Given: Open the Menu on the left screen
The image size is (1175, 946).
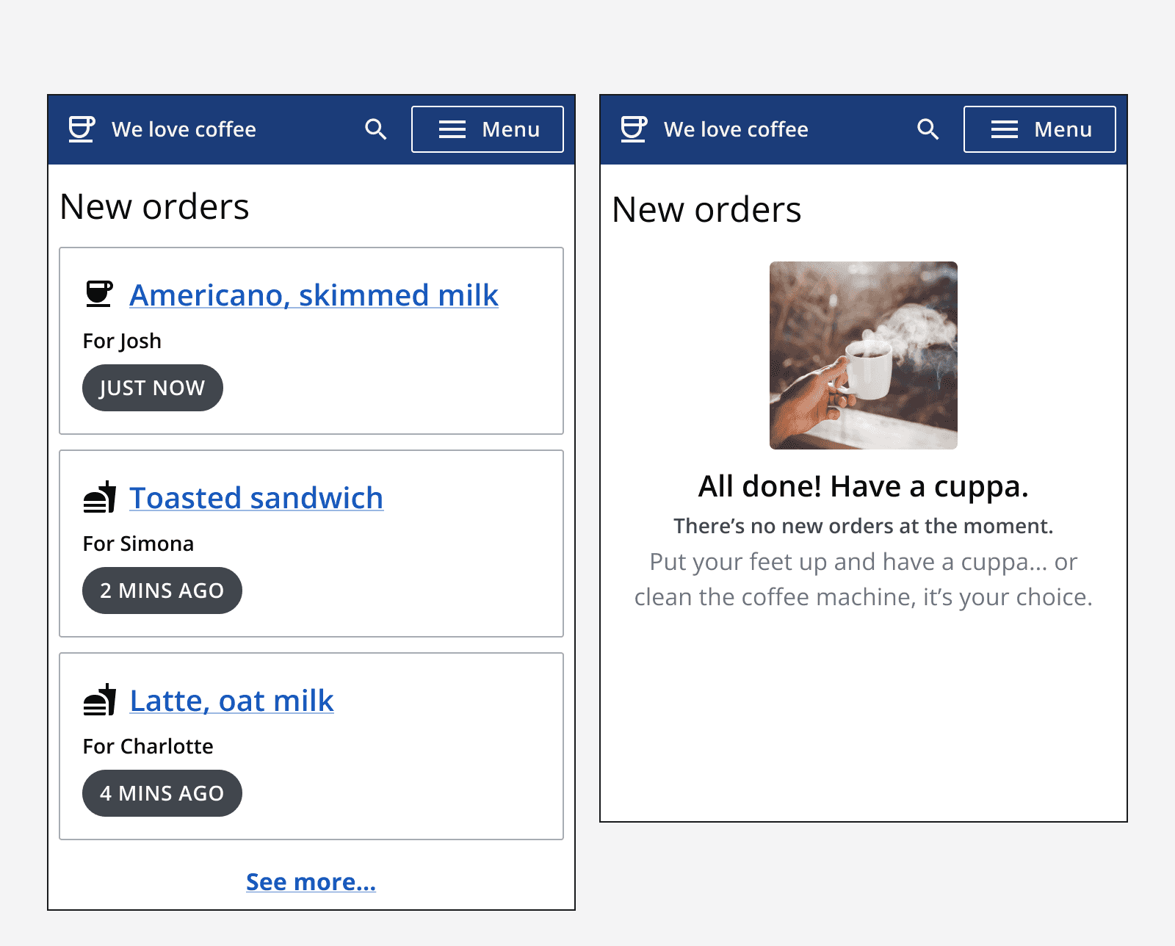Looking at the screenshot, I should click(x=488, y=129).
